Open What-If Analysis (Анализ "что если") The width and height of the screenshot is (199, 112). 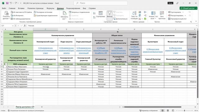(x=153, y=15)
